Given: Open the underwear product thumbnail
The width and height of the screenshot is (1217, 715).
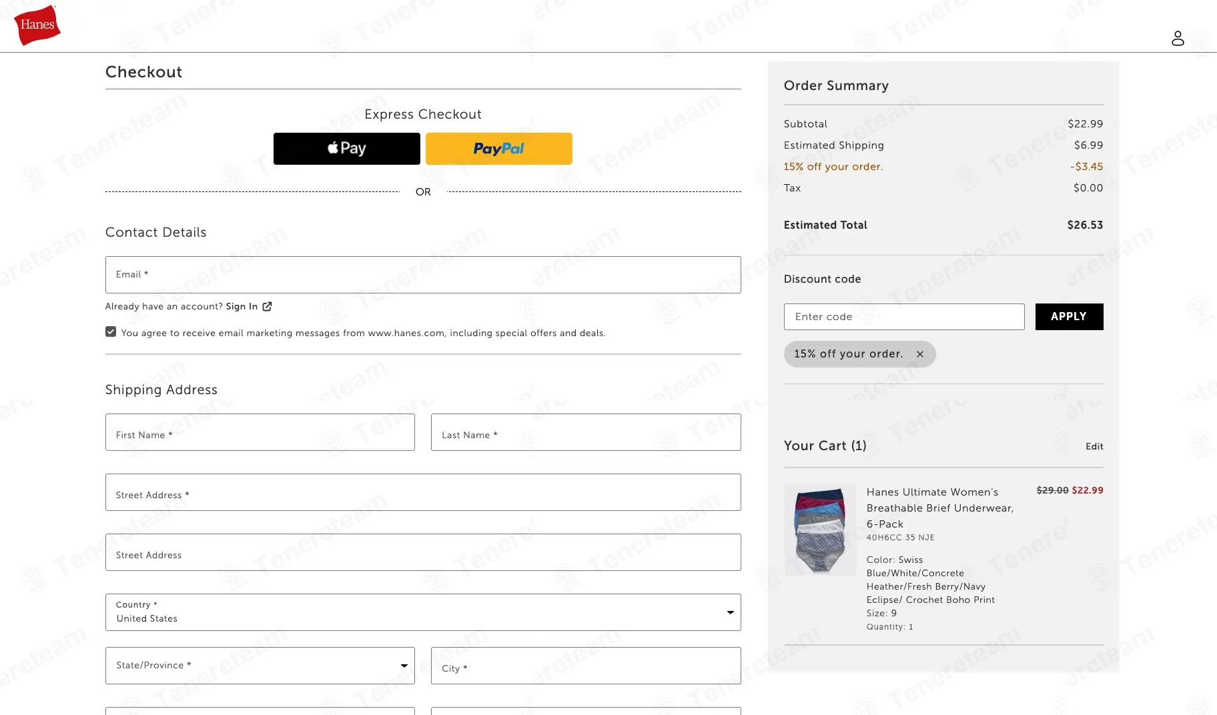Looking at the screenshot, I should 820,530.
